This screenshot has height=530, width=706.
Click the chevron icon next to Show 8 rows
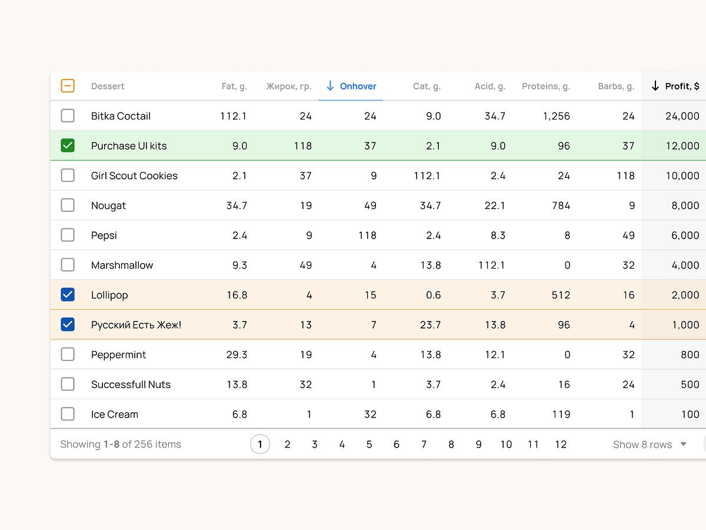683,445
